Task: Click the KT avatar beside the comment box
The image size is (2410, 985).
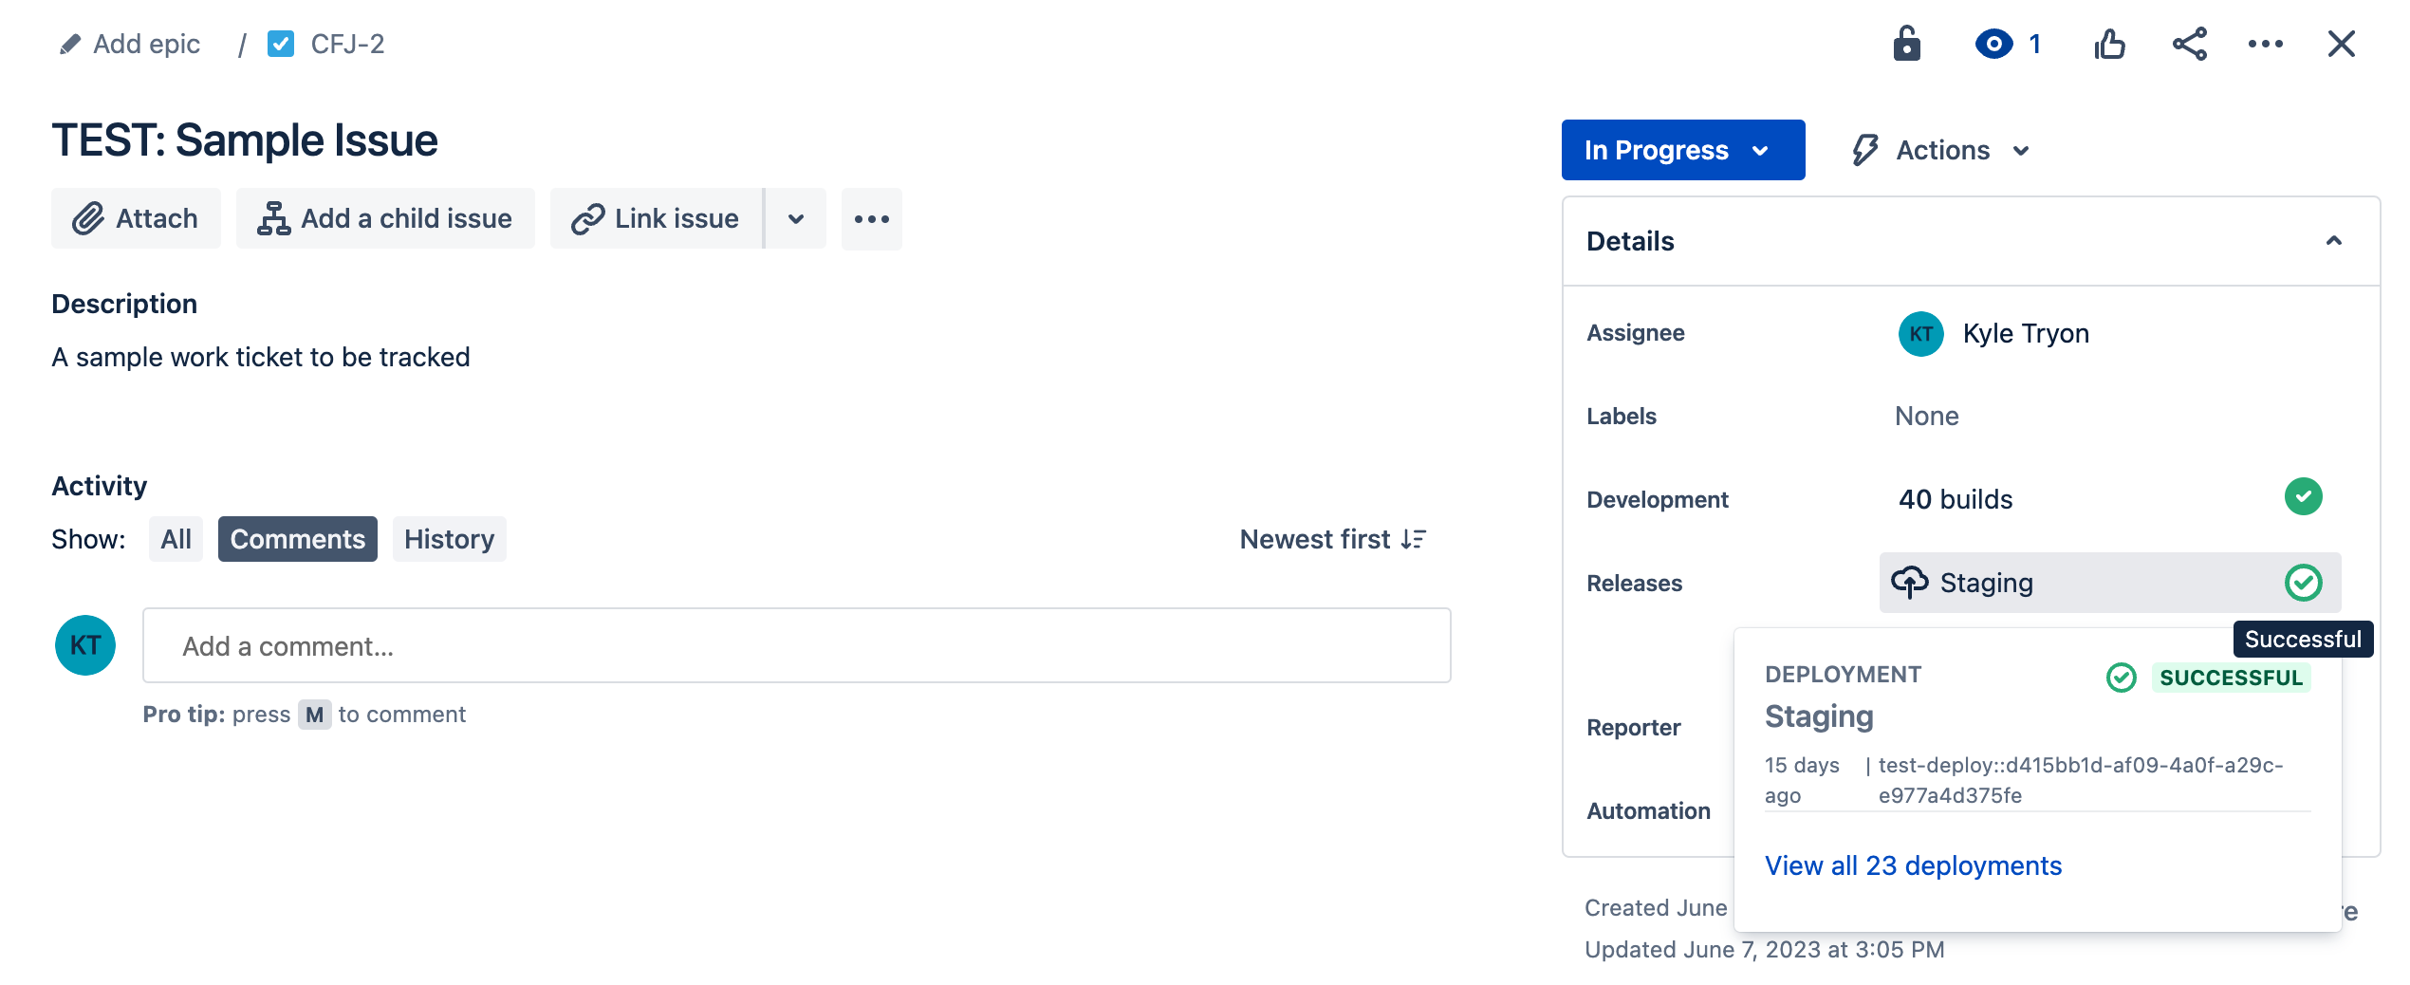Action: (x=85, y=645)
